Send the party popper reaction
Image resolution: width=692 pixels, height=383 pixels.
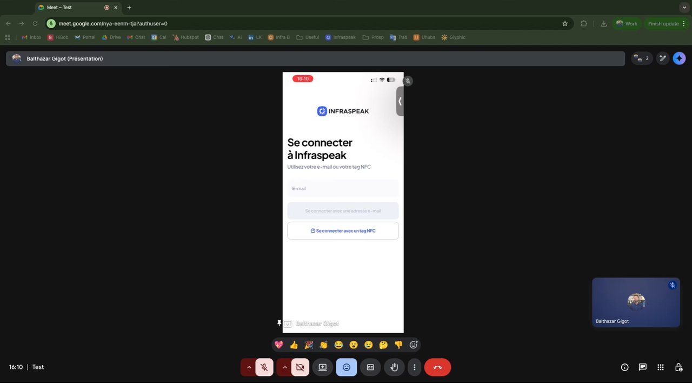point(309,345)
